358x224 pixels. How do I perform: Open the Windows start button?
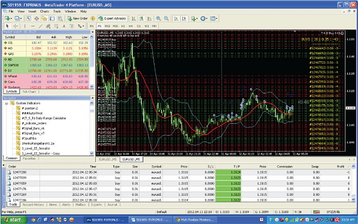point(14,219)
